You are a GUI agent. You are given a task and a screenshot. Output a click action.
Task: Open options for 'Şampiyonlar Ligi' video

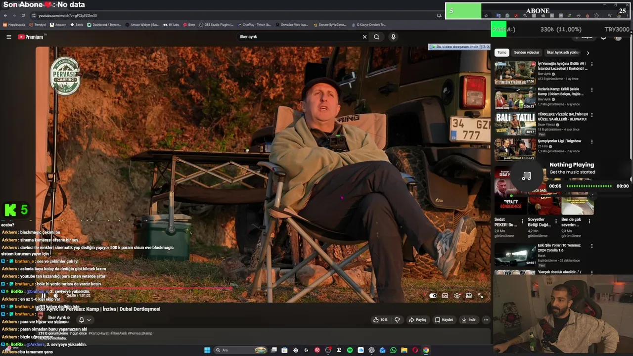coord(591,141)
